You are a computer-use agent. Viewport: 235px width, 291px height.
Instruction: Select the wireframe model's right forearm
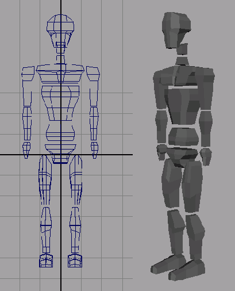click(94, 124)
